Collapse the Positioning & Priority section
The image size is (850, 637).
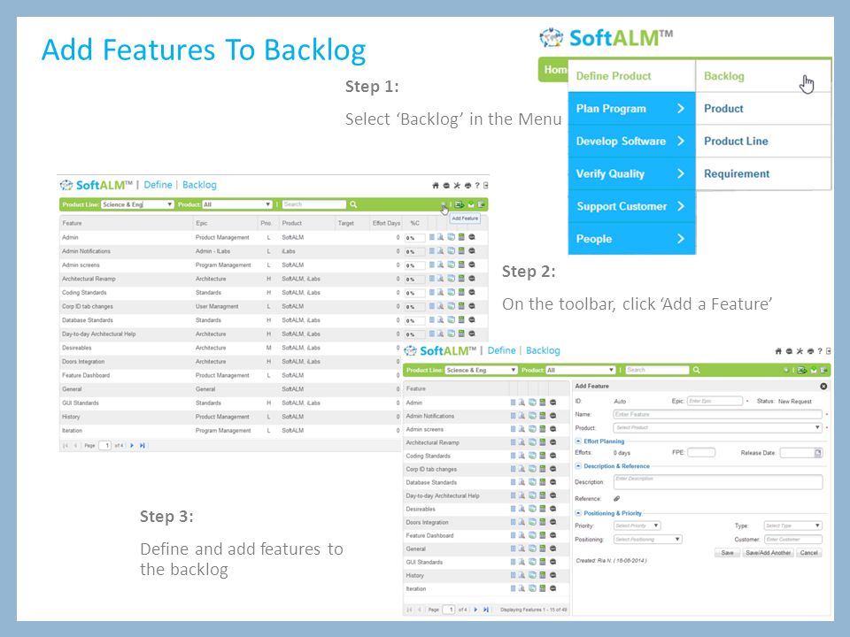578,513
